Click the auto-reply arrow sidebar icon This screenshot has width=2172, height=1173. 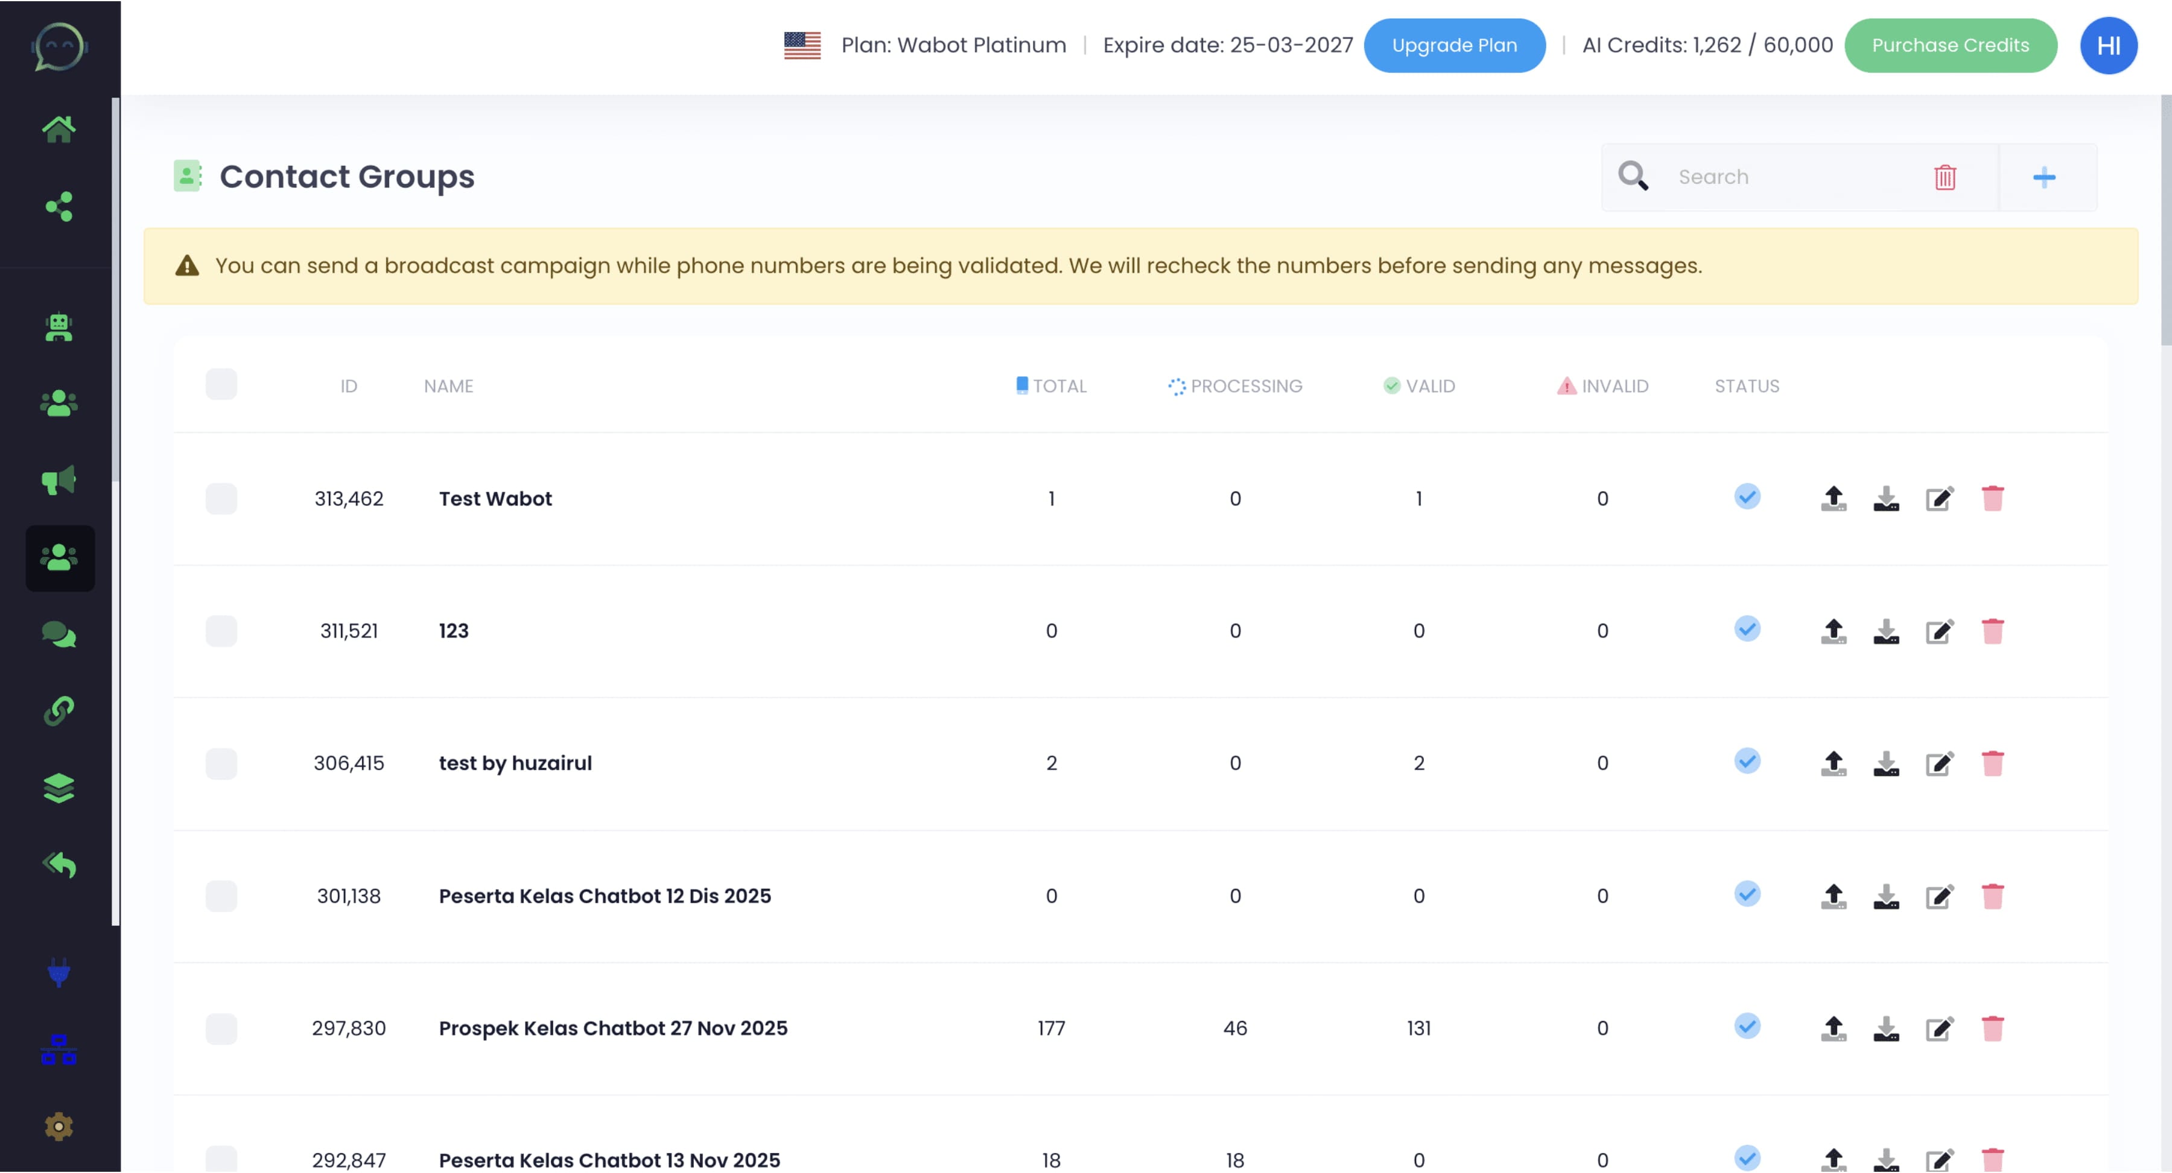(58, 865)
